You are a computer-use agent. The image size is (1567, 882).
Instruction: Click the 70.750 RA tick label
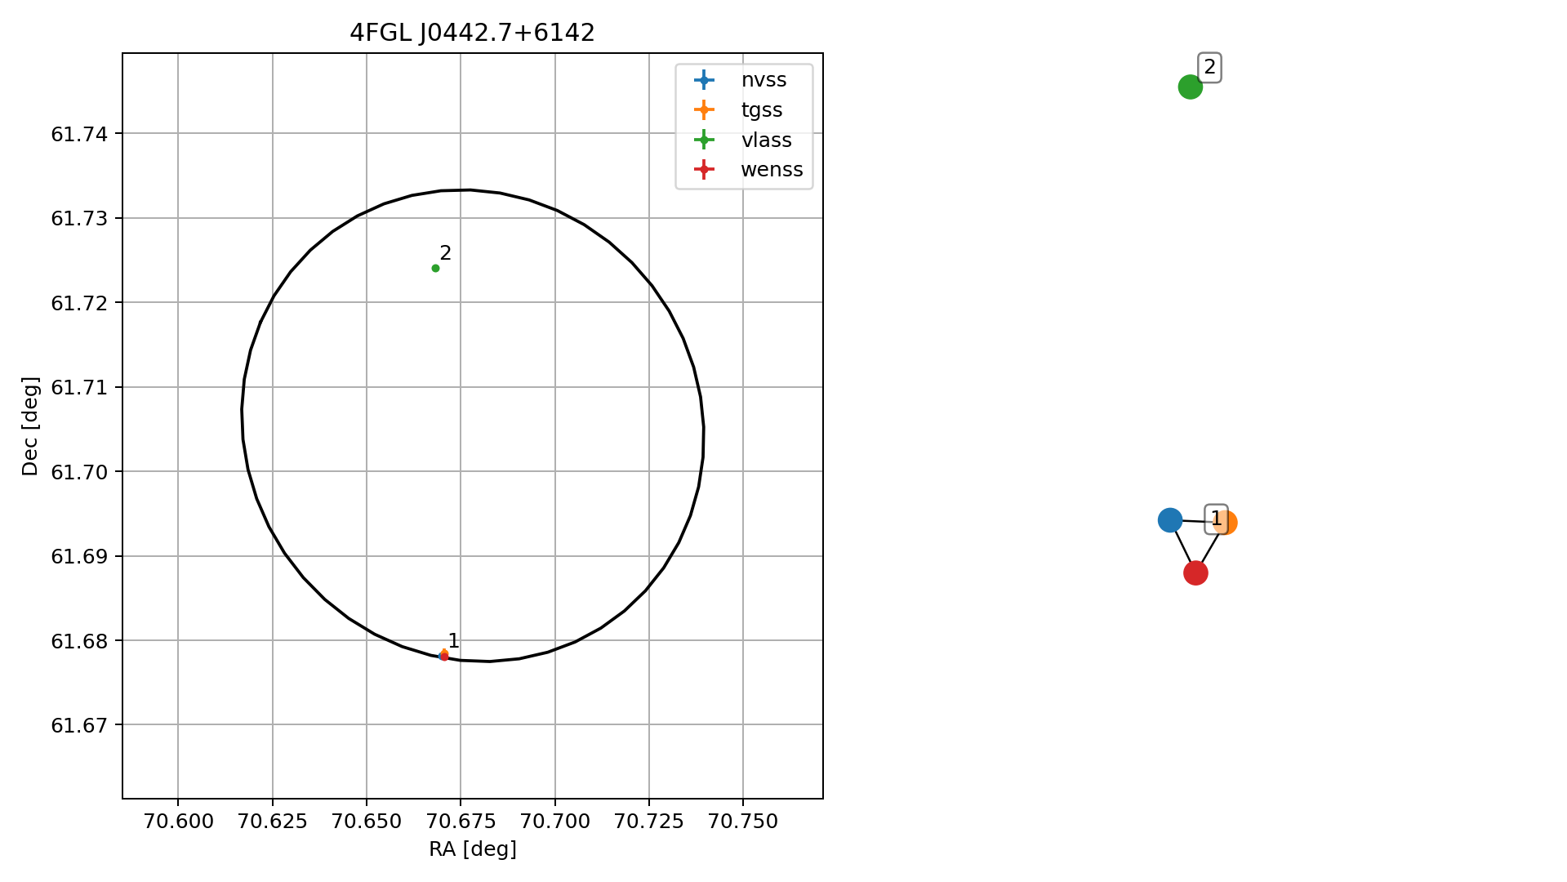[x=743, y=822]
